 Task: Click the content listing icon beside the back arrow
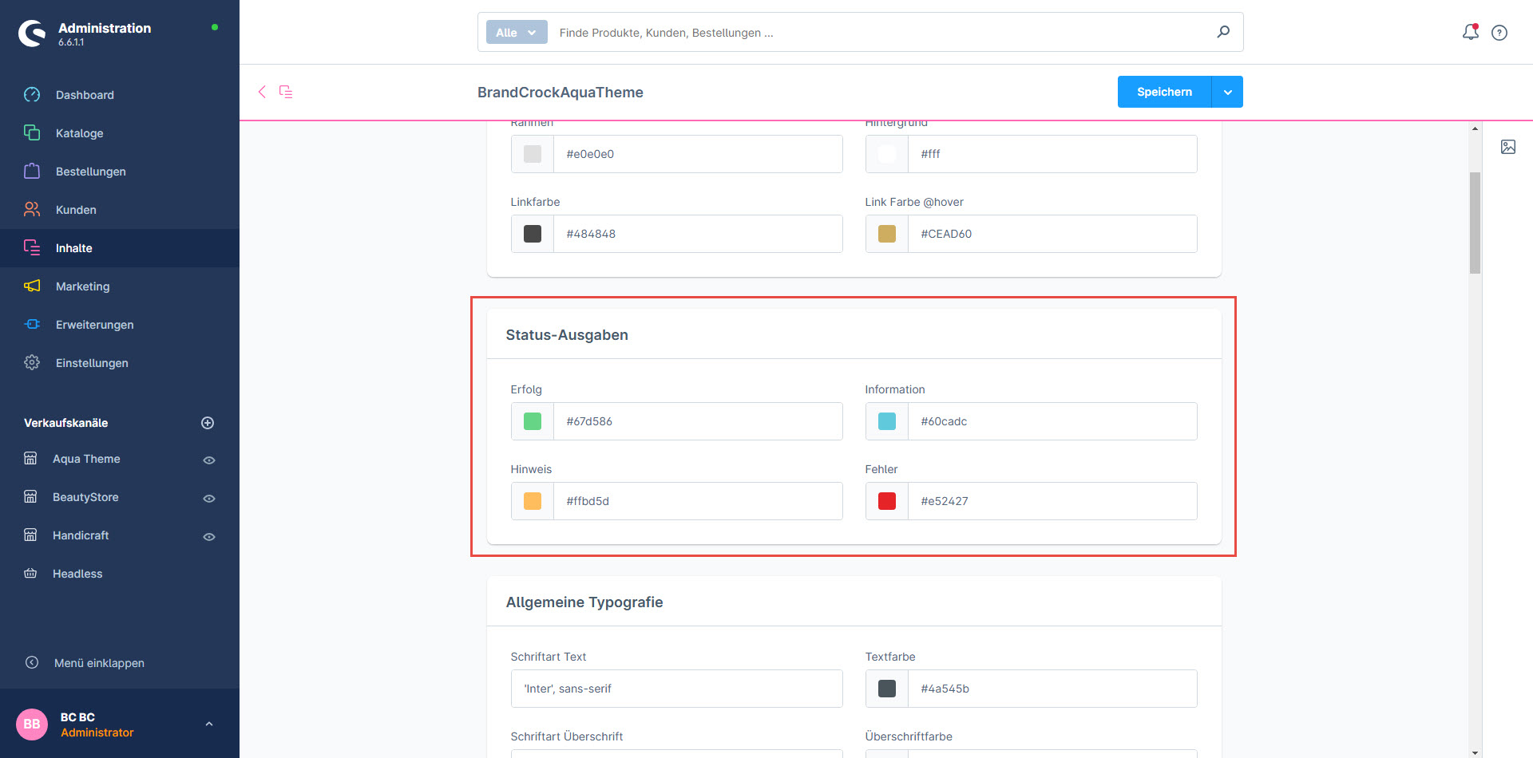point(286,92)
